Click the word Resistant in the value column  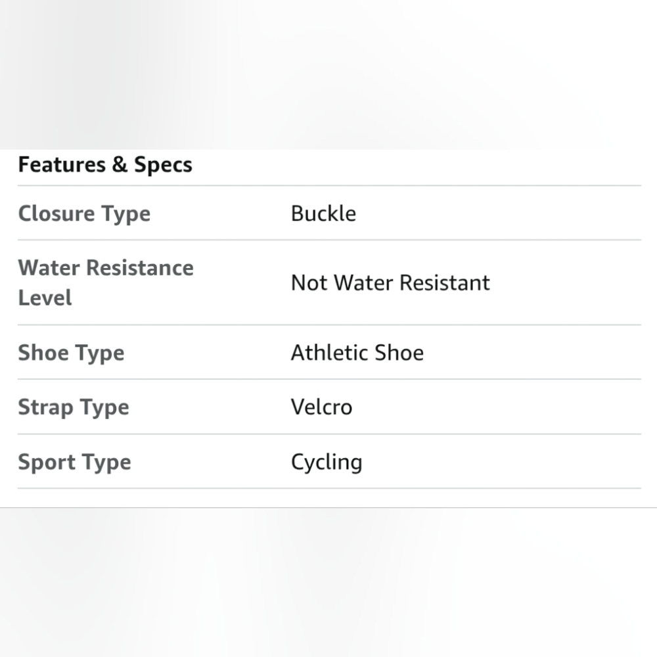(x=445, y=283)
